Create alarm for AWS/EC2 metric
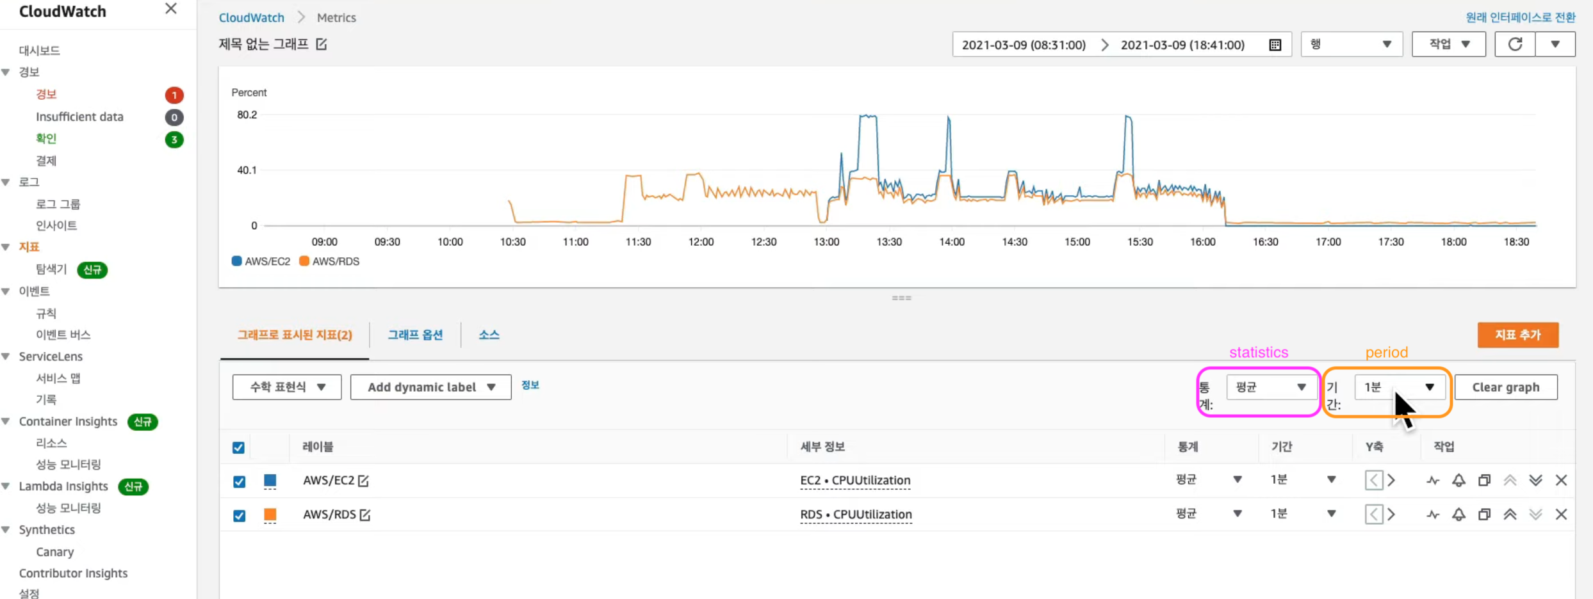Screen dimensions: 1593x599 (x=1458, y=480)
